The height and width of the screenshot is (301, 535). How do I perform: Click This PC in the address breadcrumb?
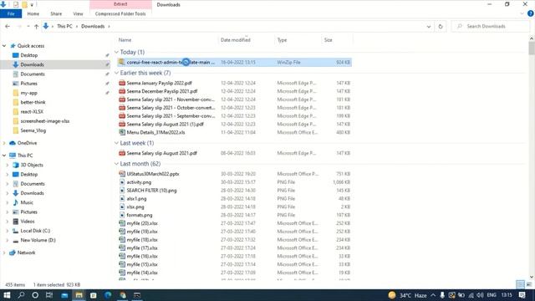[64, 26]
